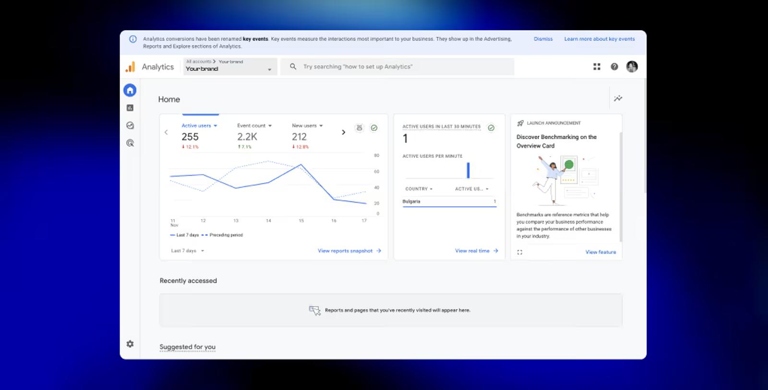Screen dimensions: 768x390
Task: Click the Bulgaria row in realtime table
Action: [x=449, y=202]
